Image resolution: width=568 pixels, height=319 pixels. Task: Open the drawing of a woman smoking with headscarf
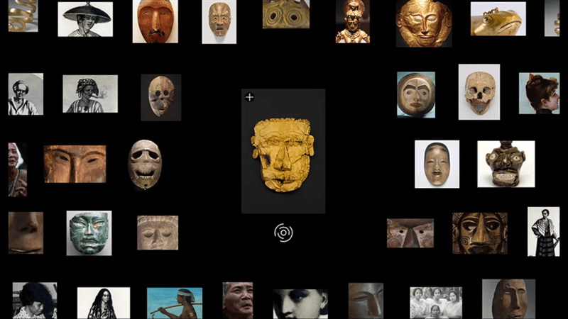(90, 94)
